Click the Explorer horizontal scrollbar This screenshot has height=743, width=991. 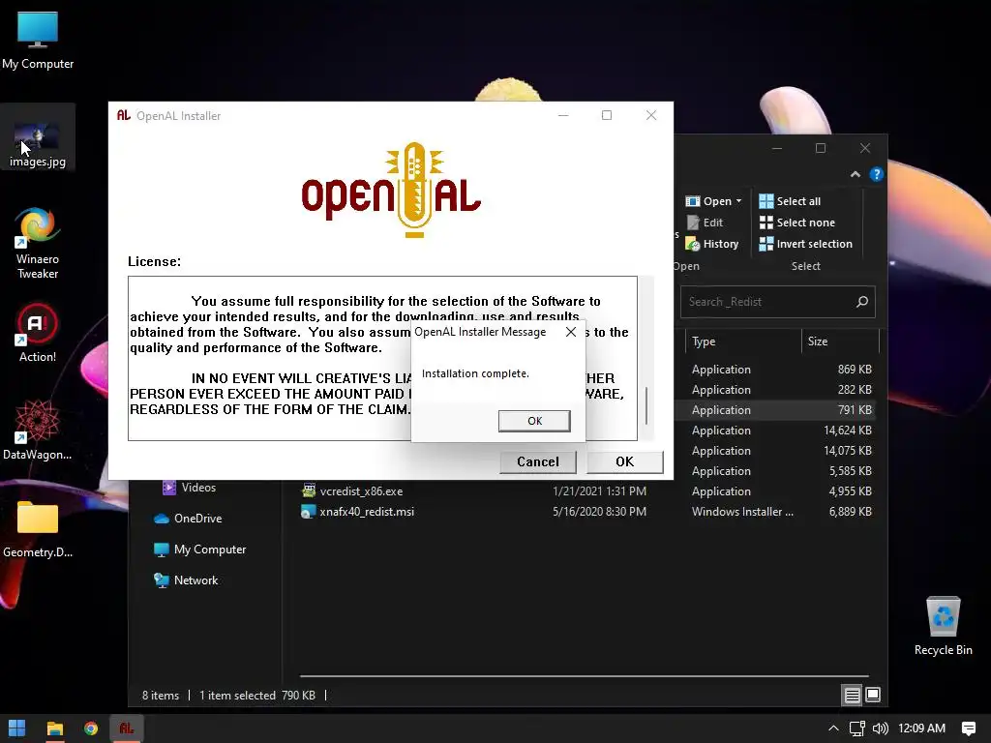pos(584,676)
